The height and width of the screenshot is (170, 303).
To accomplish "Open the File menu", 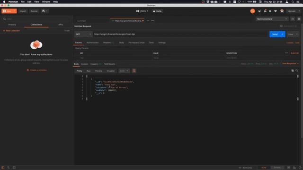I will 23,2.
